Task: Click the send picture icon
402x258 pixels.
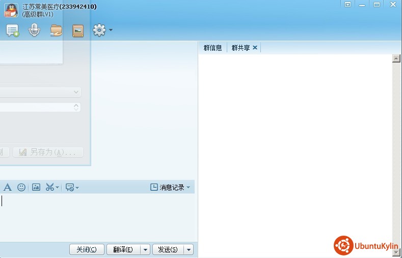Action: pyautogui.click(x=36, y=187)
